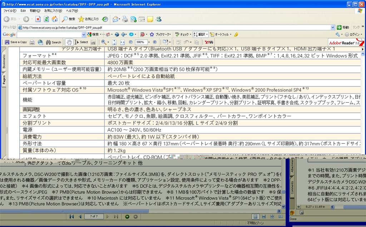Viewport: 366px width, 227px height.
Task: Go to the first page of the PDF
Action: (x=72, y=216)
